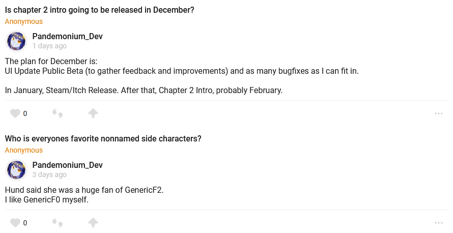
Task: Click Pandemonium_Dev avatar on the first answer
Action: [x=16, y=41]
